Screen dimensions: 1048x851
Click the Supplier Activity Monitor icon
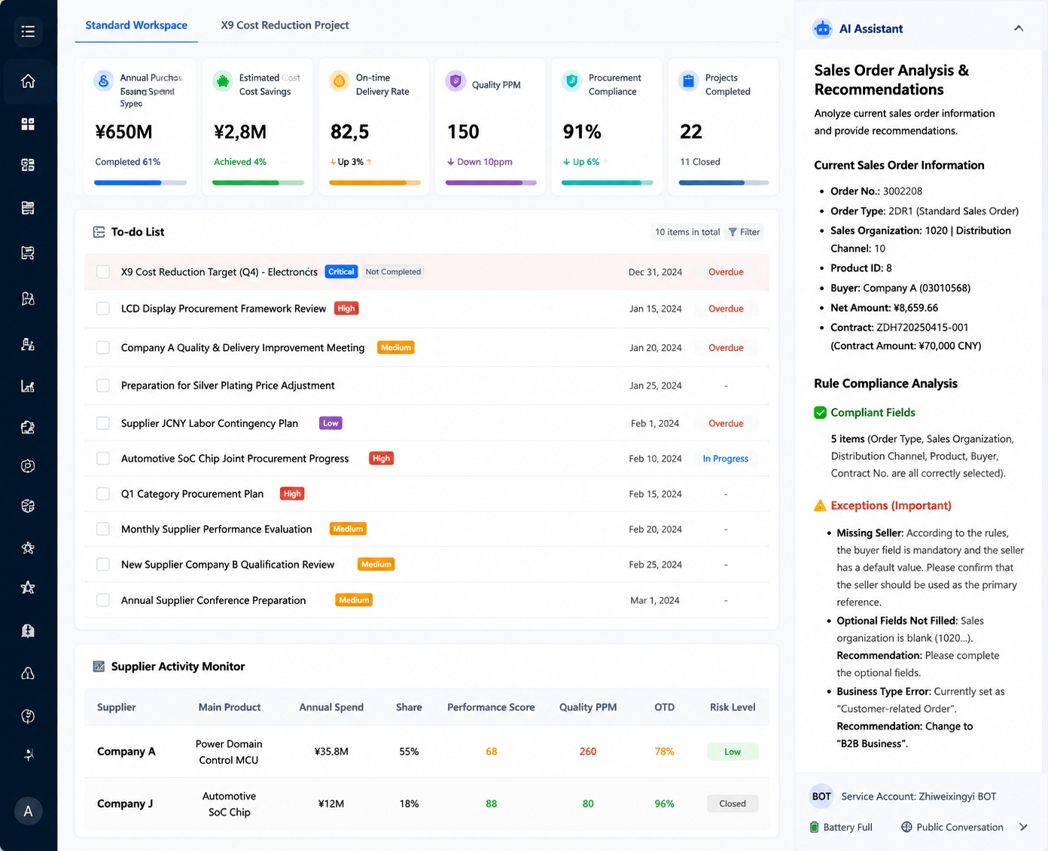(x=99, y=666)
